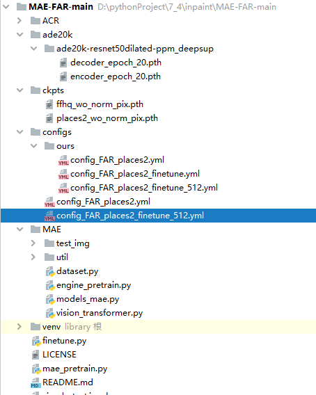Expand the venv folder chevron
Image resolution: width=316 pixels, height=395 pixels.
[x=19, y=326]
